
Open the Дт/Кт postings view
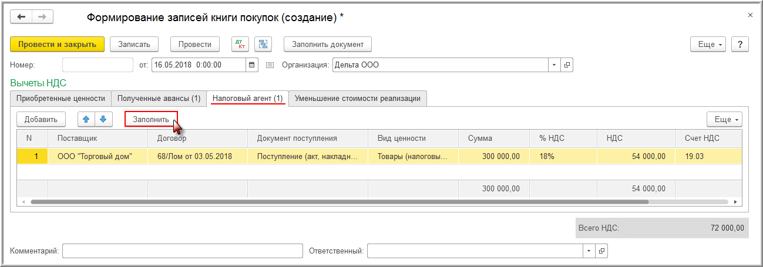tap(240, 44)
